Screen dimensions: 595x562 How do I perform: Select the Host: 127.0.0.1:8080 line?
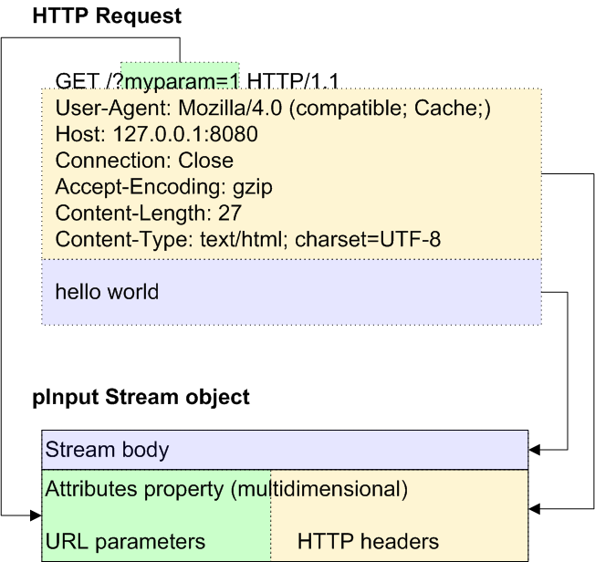156,135
